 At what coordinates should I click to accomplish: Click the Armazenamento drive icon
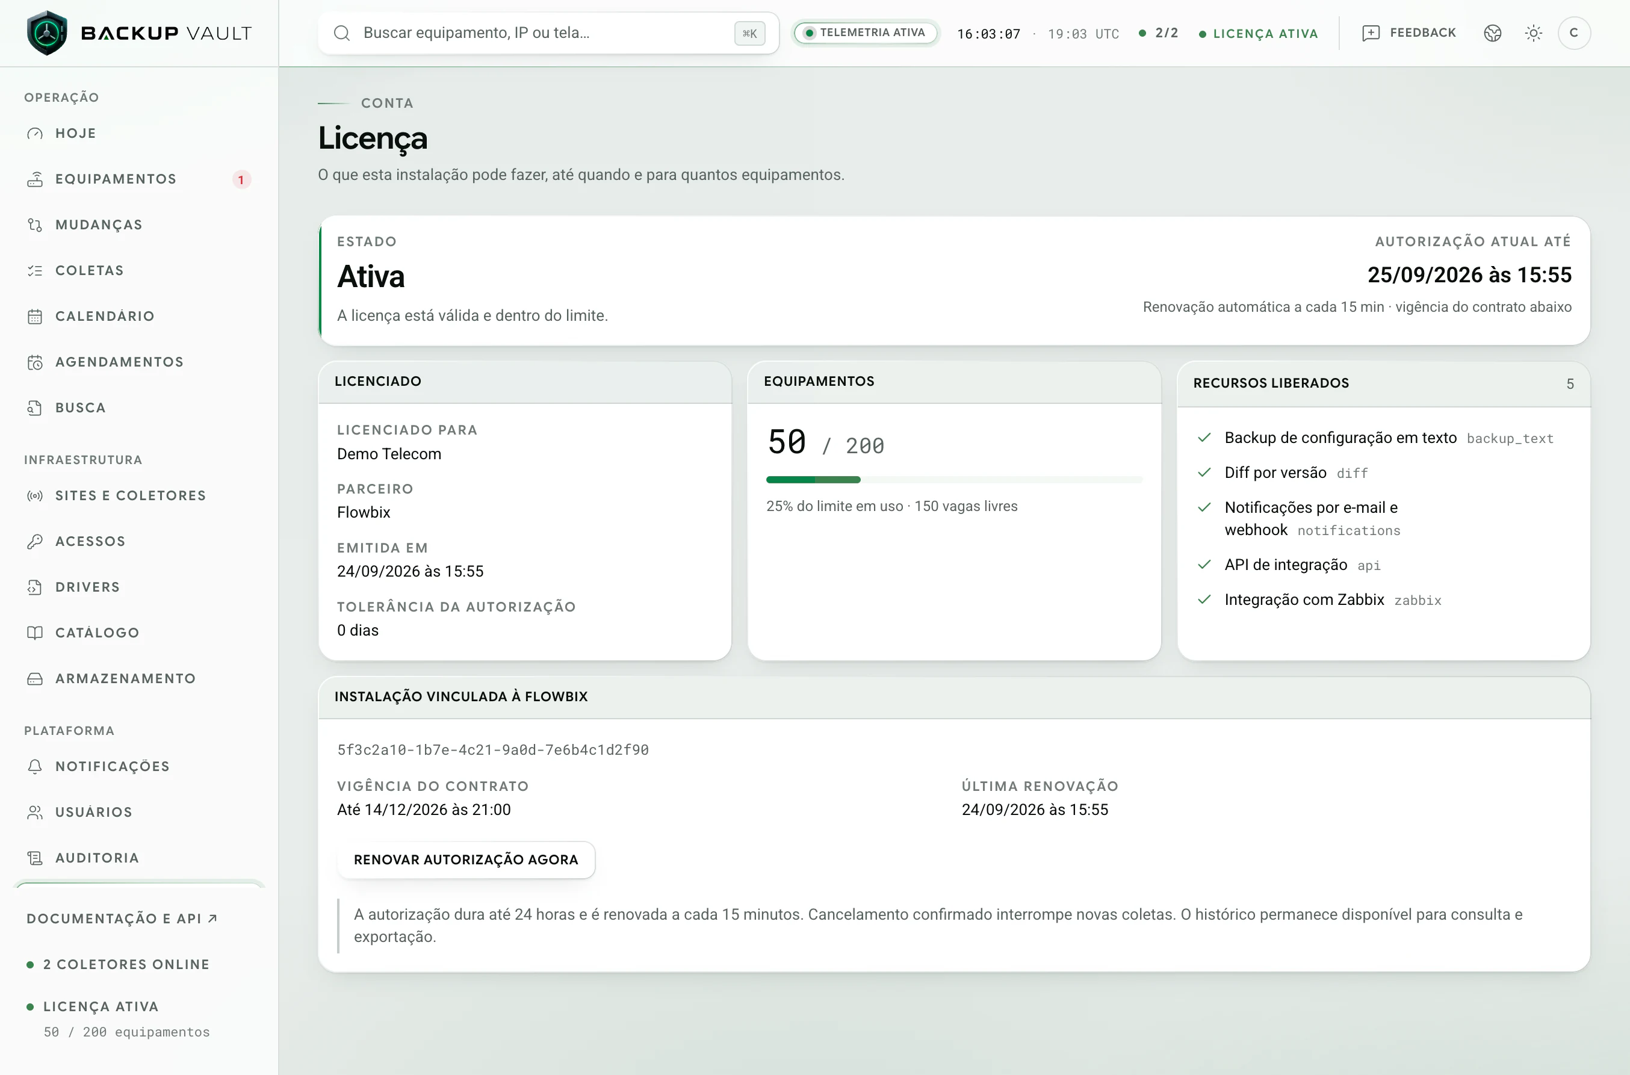click(x=35, y=679)
